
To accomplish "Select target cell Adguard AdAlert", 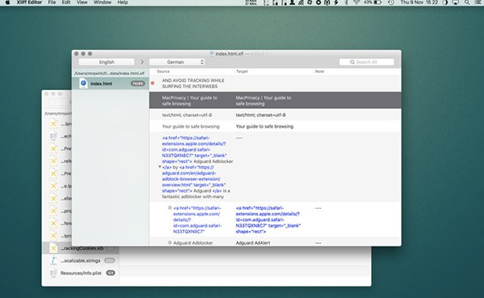I will pos(253,243).
